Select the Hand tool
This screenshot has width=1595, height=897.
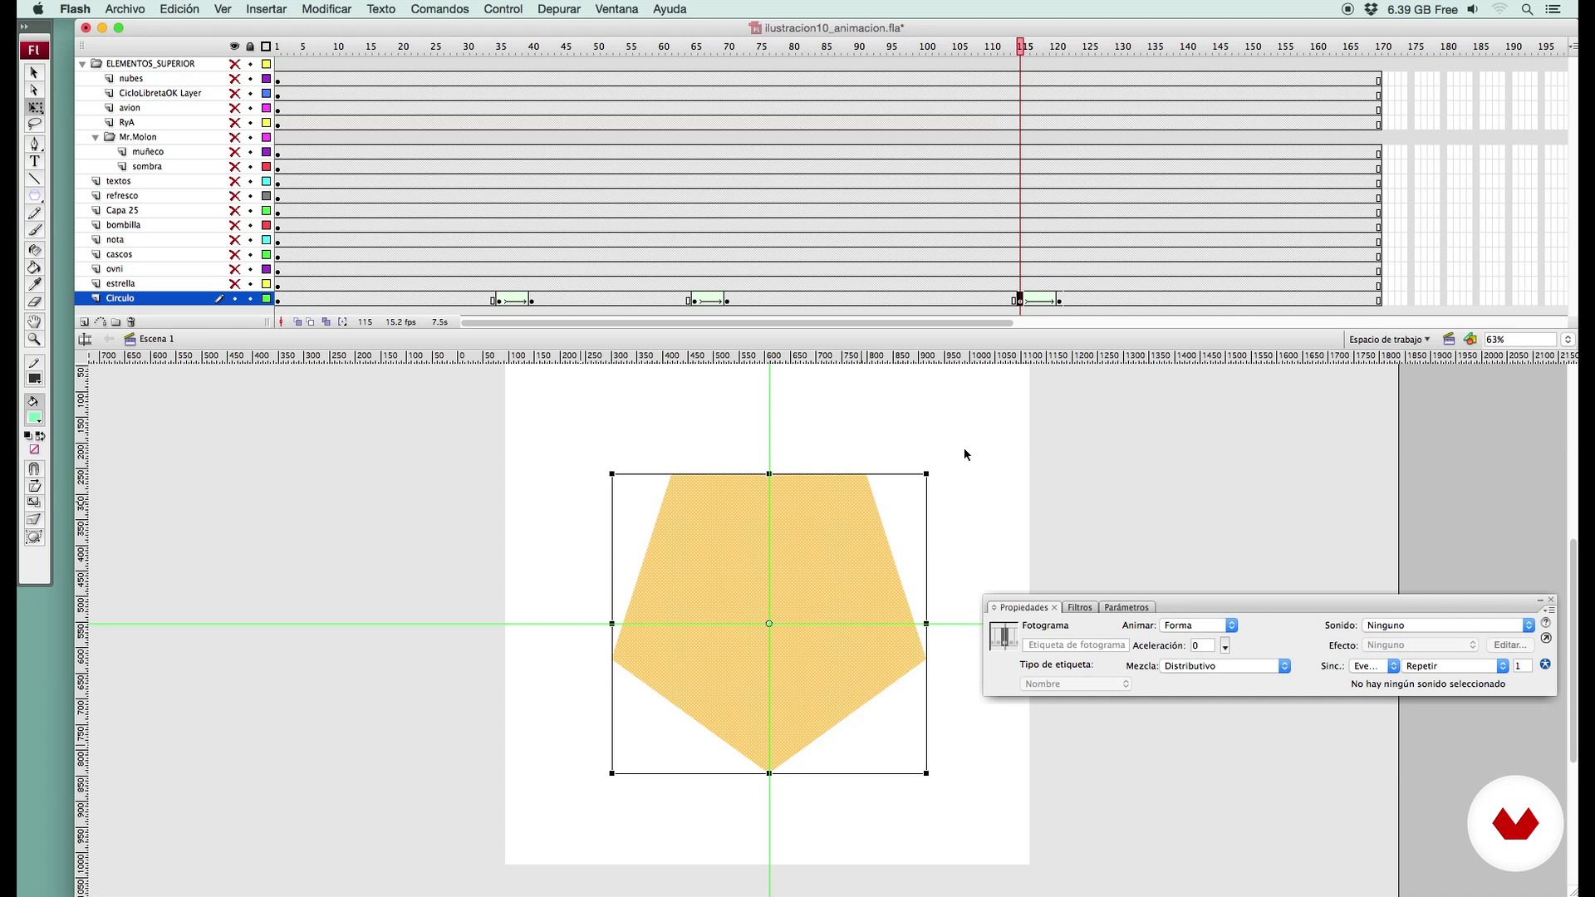point(34,321)
